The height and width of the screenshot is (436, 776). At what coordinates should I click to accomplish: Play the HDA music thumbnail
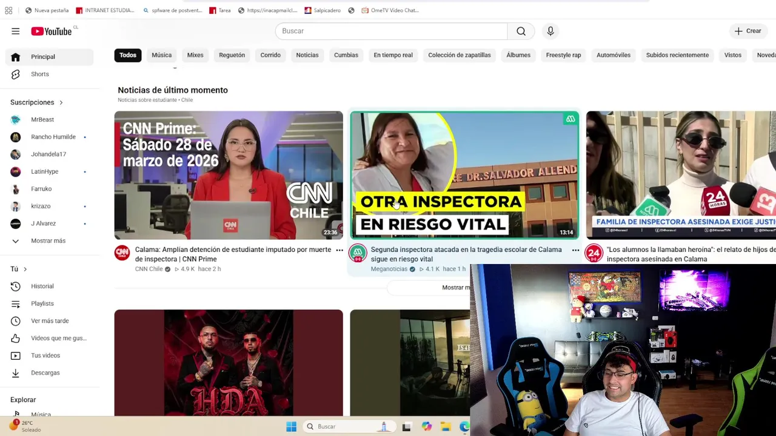click(229, 363)
